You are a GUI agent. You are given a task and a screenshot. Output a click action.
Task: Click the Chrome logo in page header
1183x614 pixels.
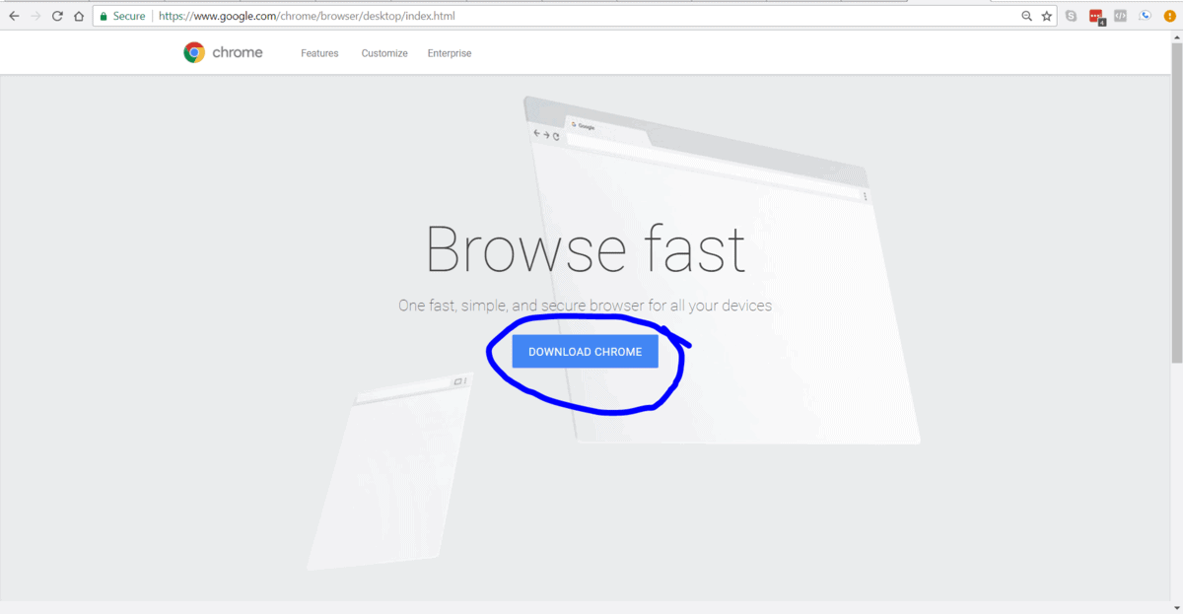tap(224, 53)
